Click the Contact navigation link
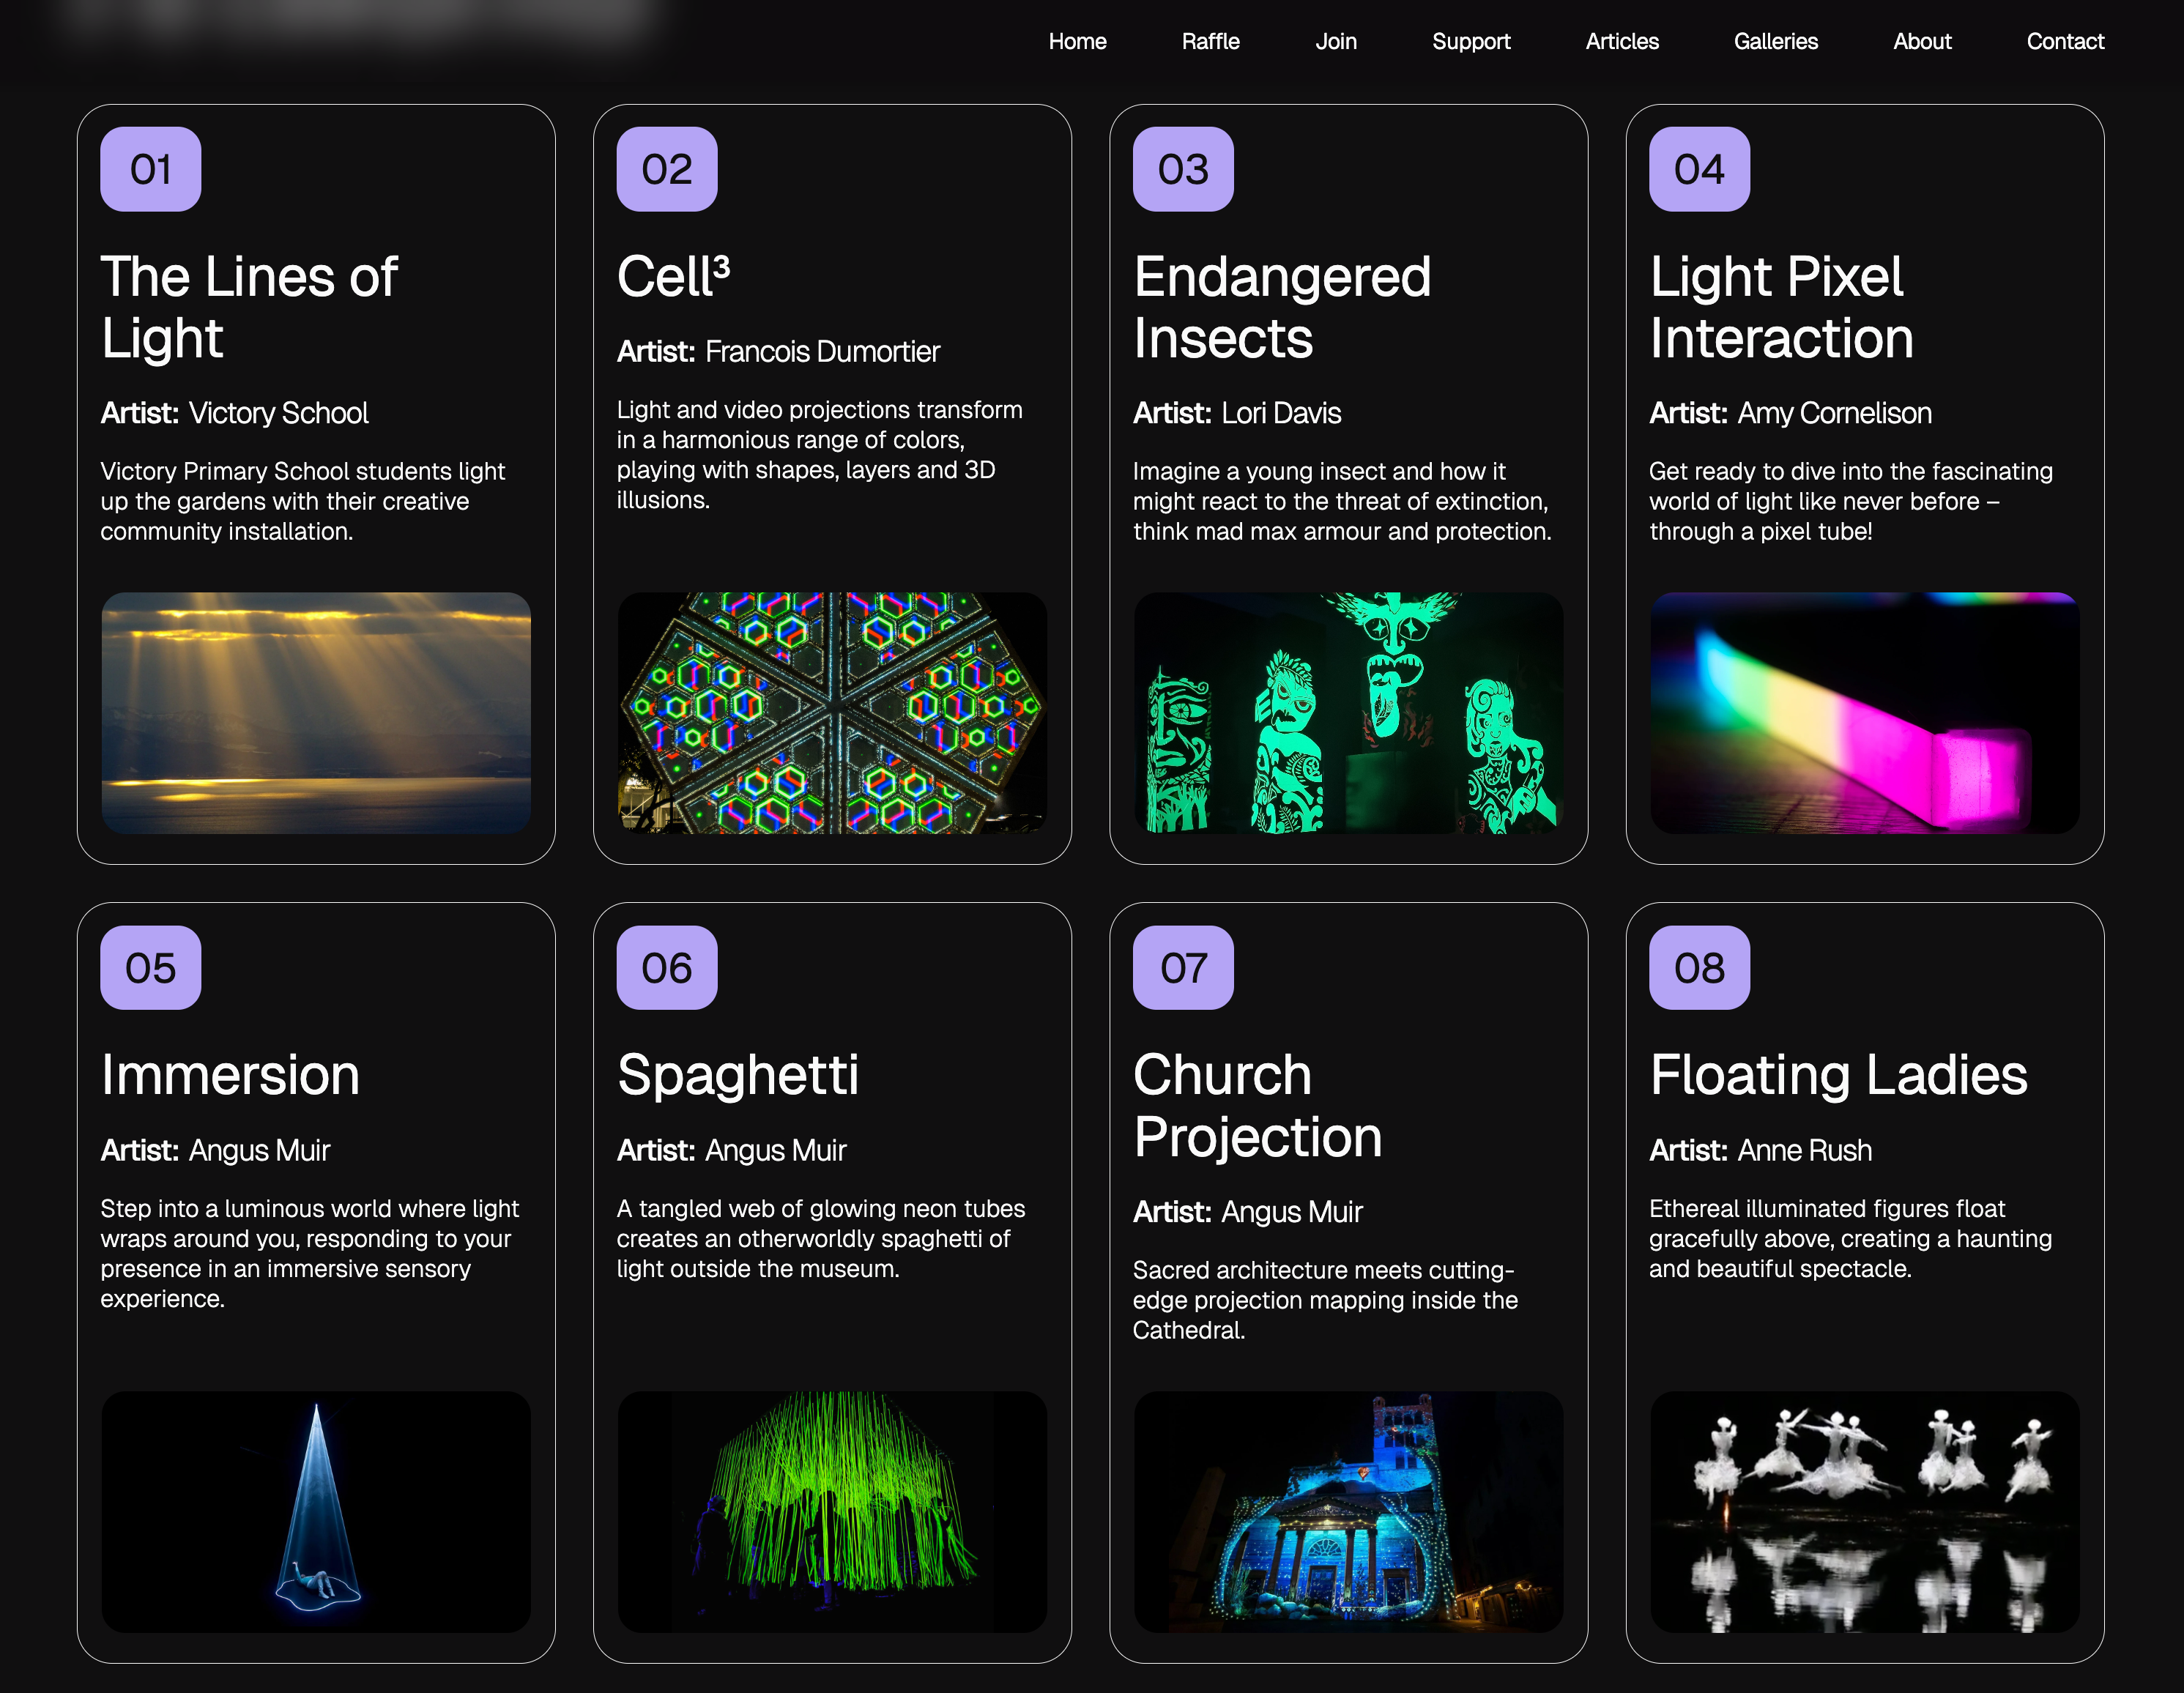The height and width of the screenshot is (1693, 2184). point(2064,41)
